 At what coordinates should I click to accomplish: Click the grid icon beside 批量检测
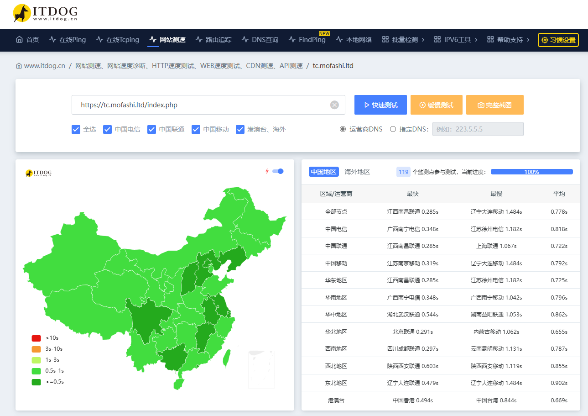tap(385, 40)
